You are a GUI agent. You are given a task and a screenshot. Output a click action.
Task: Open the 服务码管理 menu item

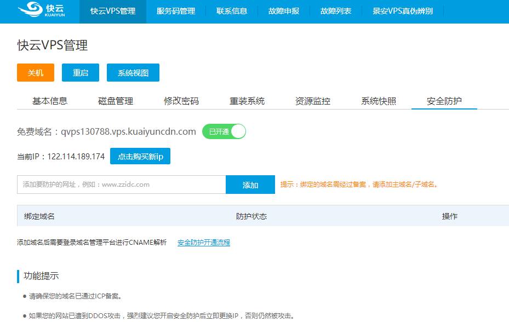(175, 11)
